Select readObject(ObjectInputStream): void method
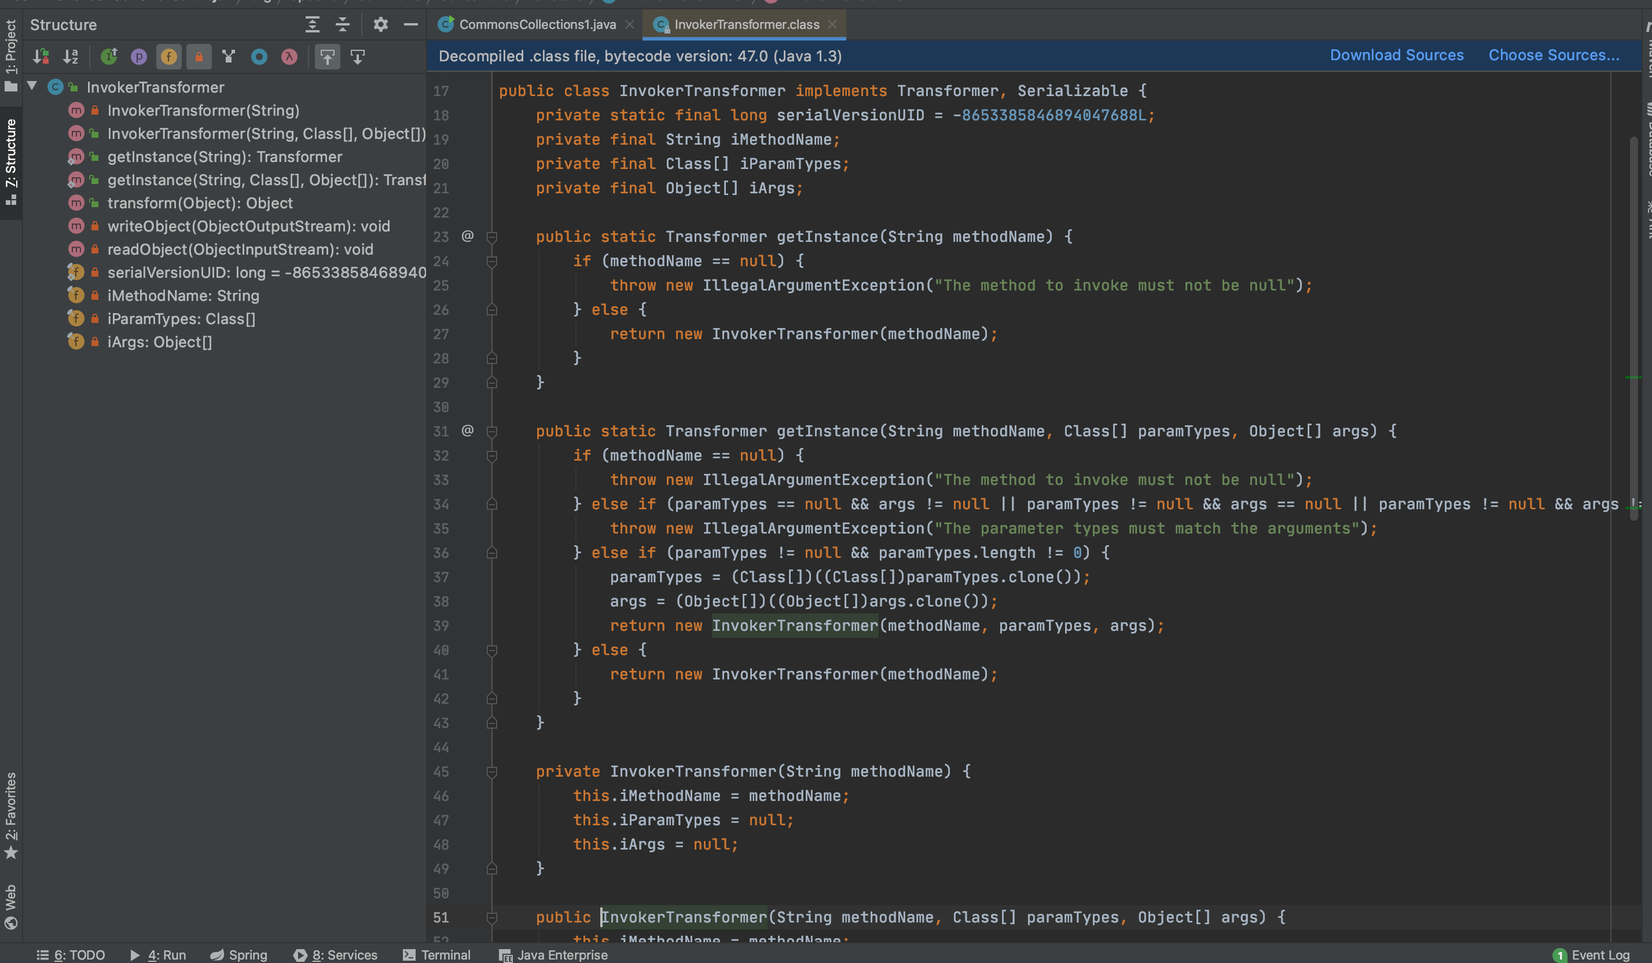Image resolution: width=1652 pixels, height=963 pixels. tap(240, 249)
